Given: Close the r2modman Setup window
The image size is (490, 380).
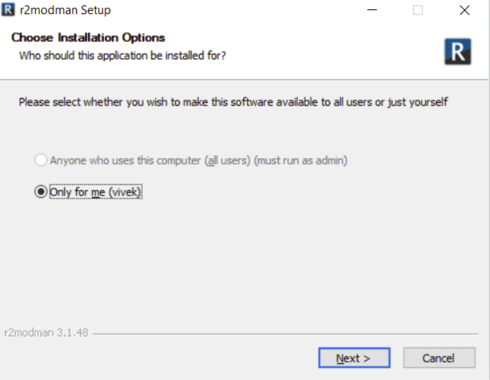Looking at the screenshot, I should pos(465,10).
